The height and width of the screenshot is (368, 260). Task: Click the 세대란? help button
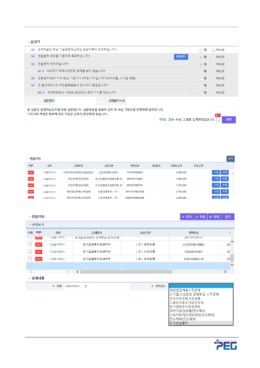point(181,57)
